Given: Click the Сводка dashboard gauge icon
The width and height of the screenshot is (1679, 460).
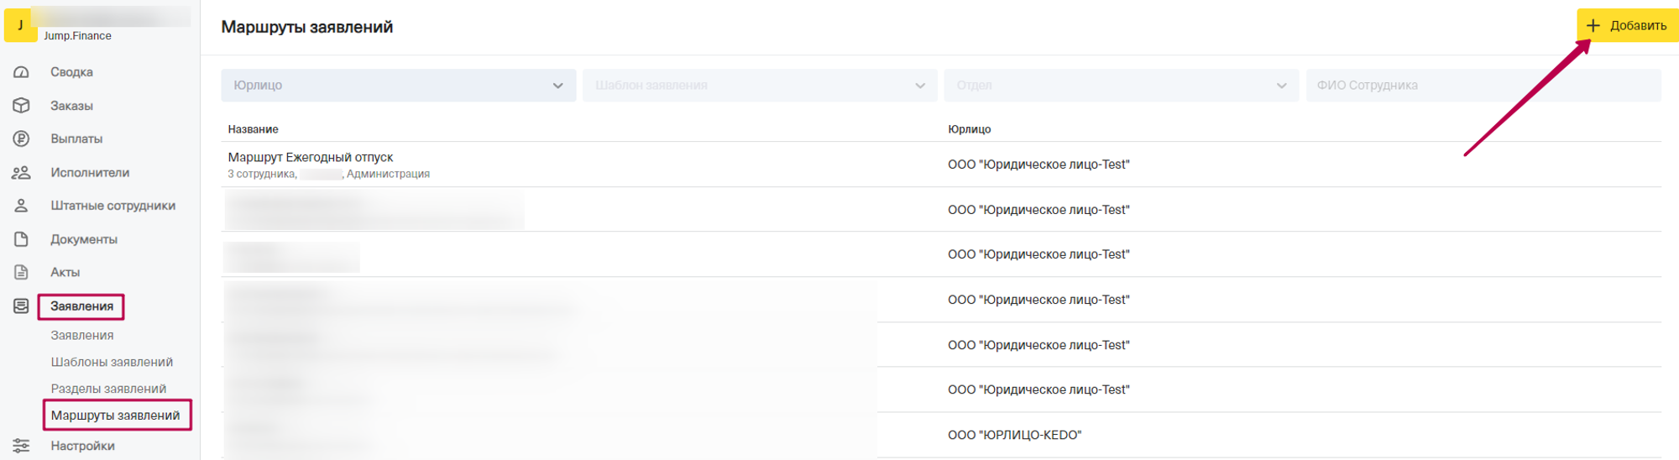Looking at the screenshot, I should pyautogui.click(x=22, y=72).
